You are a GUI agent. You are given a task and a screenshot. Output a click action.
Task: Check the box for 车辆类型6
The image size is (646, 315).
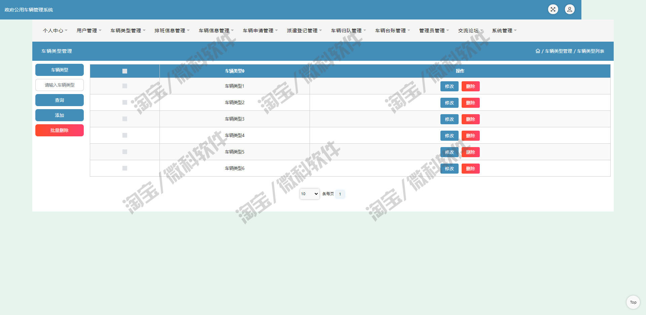point(125,168)
